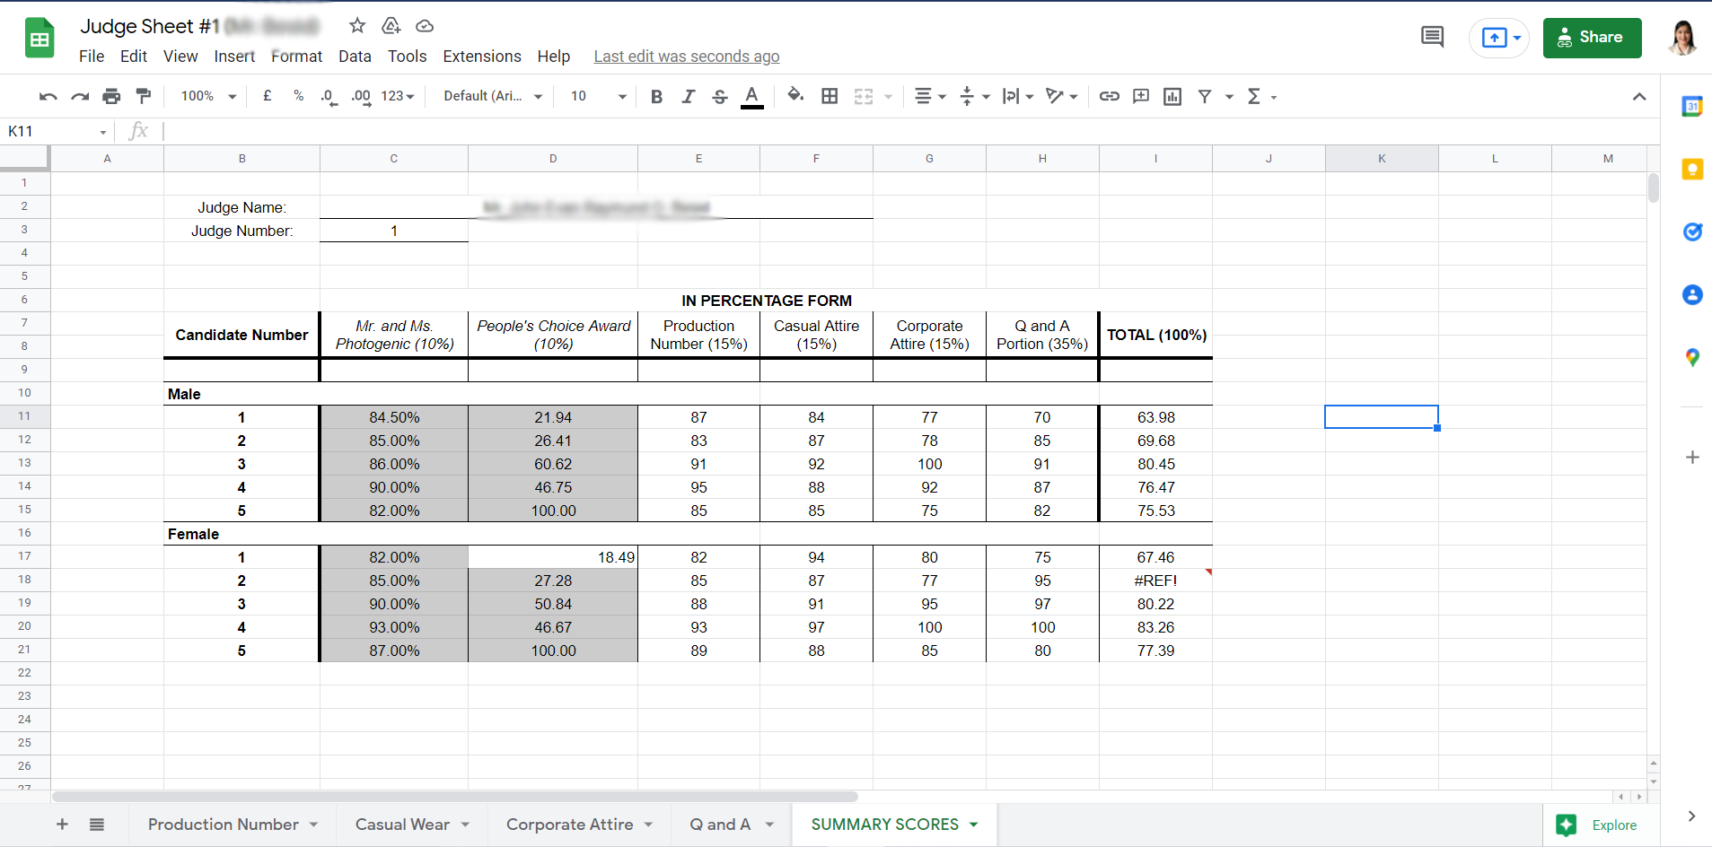Toggle bold formatting

coord(656,96)
